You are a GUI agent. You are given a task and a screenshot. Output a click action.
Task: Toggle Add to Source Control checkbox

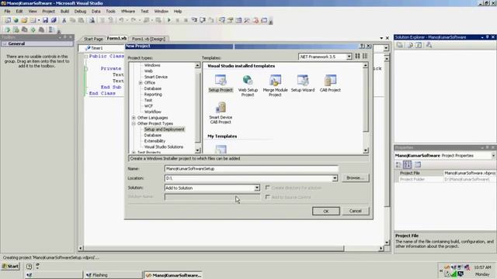tap(267, 197)
